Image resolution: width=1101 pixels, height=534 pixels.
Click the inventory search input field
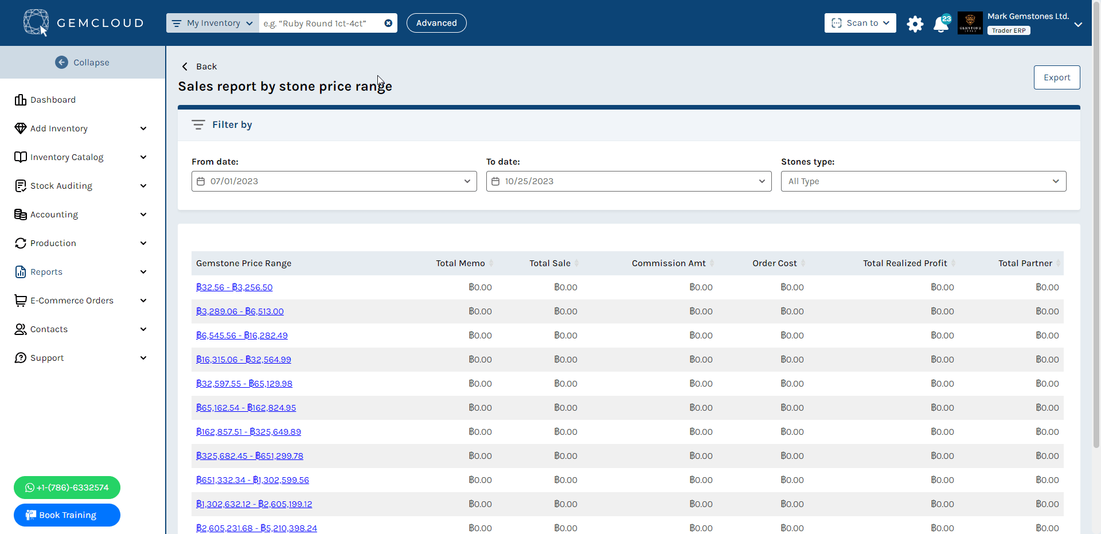(x=321, y=23)
